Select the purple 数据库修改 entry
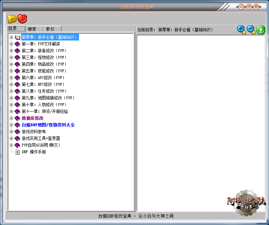 point(33,118)
